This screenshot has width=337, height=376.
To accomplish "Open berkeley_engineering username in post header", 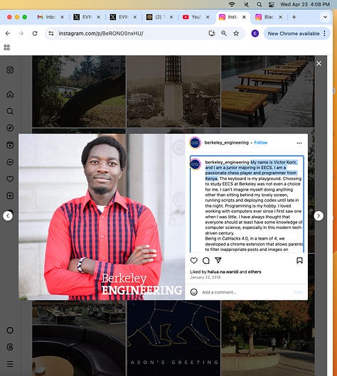I will pyautogui.click(x=226, y=142).
